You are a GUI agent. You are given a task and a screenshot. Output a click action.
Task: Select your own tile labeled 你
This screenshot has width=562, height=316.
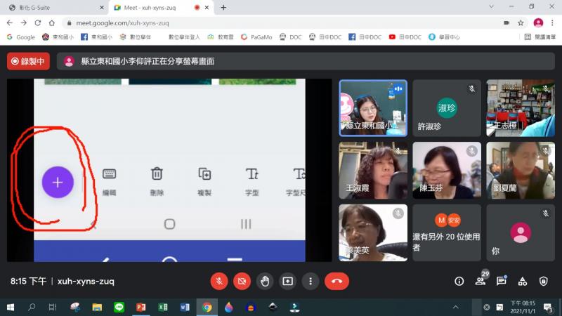521,232
